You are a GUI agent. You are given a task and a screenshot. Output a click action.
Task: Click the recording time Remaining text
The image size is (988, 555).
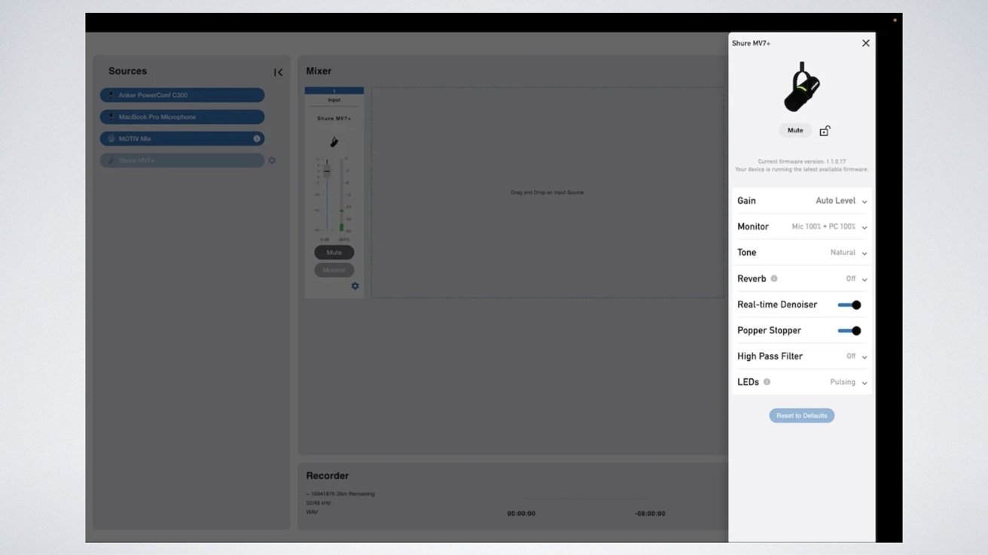tap(340, 494)
